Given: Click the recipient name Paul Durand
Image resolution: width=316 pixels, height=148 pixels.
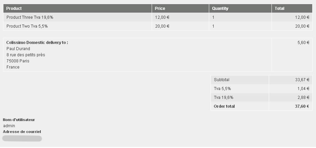Looking at the screenshot, I should (x=18, y=49).
